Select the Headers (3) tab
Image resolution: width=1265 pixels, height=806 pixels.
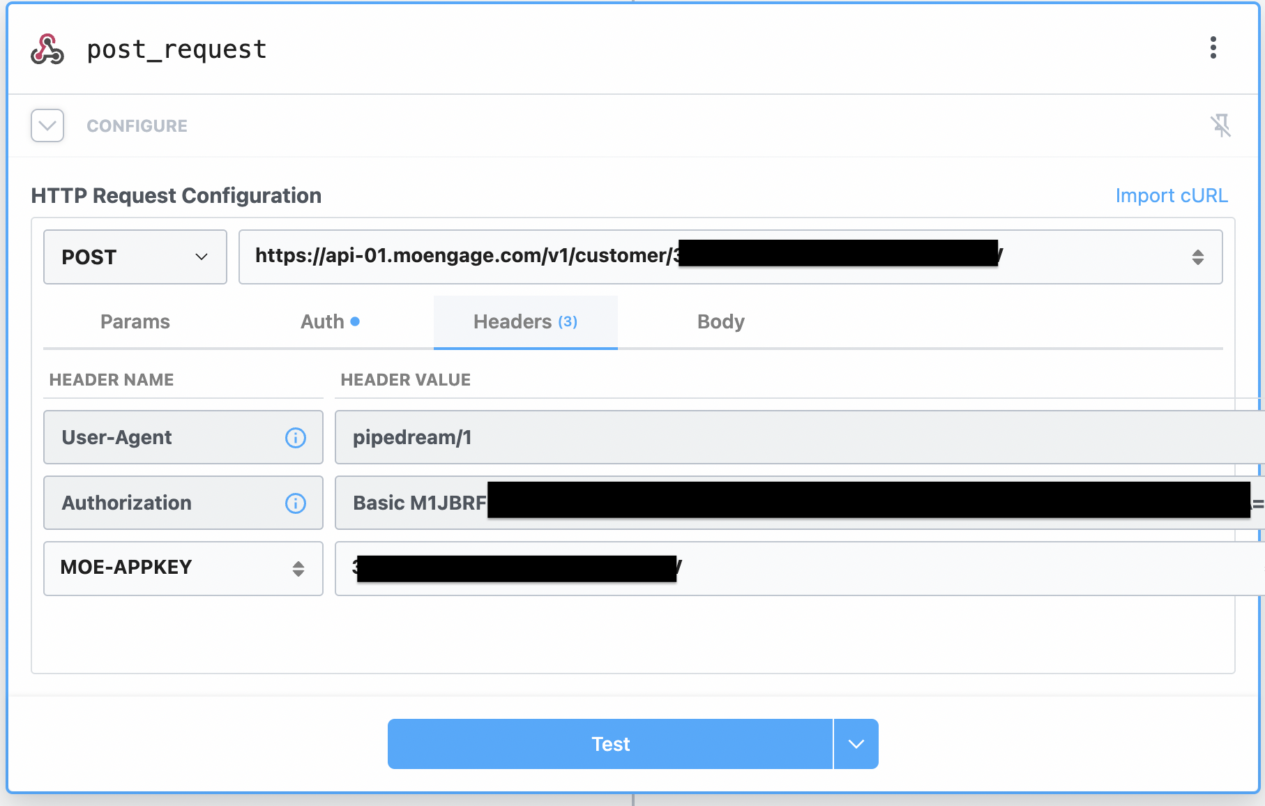(x=526, y=321)
